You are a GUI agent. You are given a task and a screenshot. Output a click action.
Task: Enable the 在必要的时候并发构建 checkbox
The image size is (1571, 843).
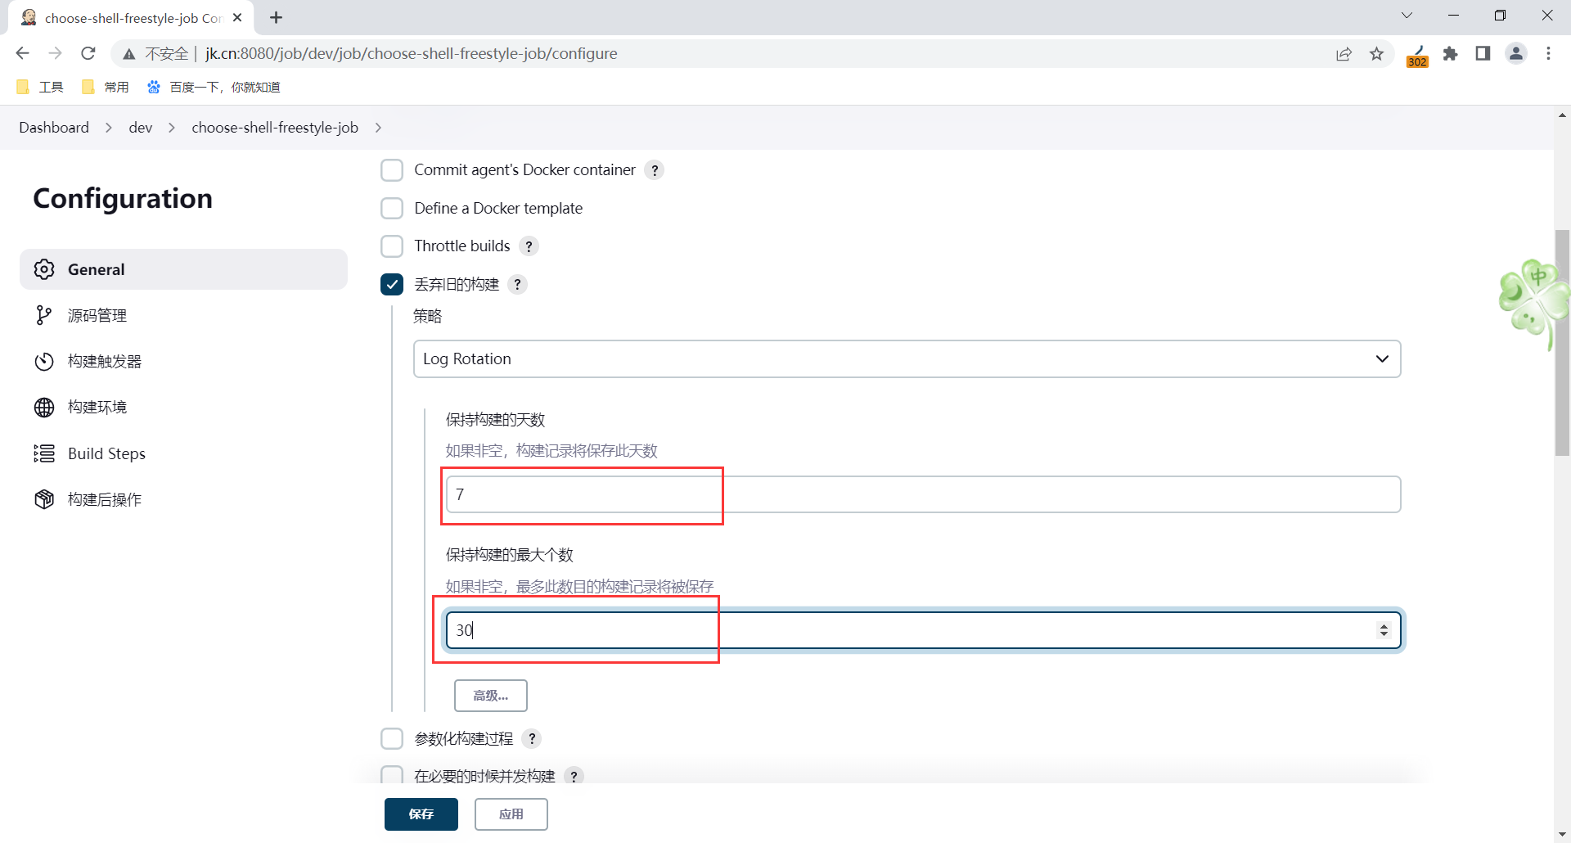[392, 775]
